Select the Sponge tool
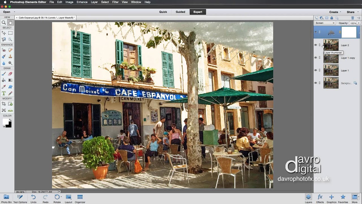Viewport: 362px width, 204px height. point(10,63)
